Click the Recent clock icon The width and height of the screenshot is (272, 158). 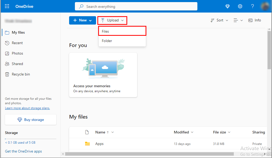point(7,43)
